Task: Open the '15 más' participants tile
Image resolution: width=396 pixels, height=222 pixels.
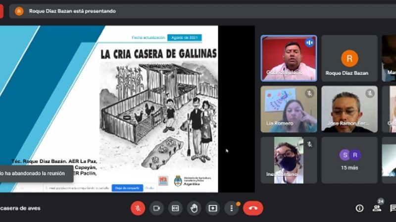Action: 349,160
